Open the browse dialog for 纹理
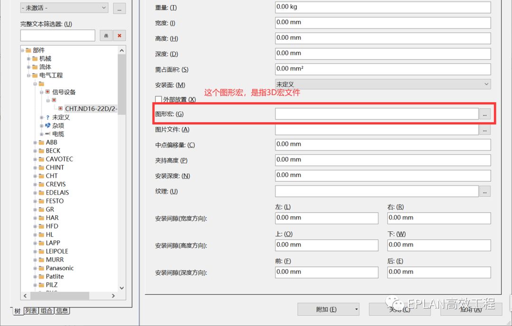The height and width of the screenshot is (326, 512). pyautogui.click(x=485, y=191)
